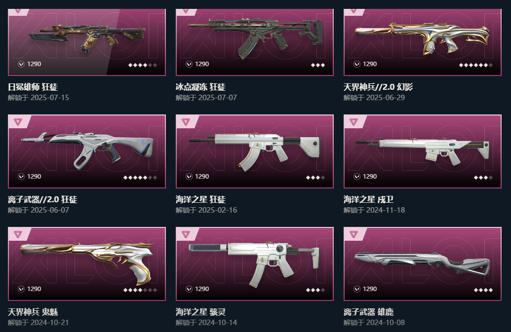Screen dimensions: 511x332
Task: Click the triangle badge on 离子武器 雄鹿 card
Action: pyautogui.click(x=354, y=234)
